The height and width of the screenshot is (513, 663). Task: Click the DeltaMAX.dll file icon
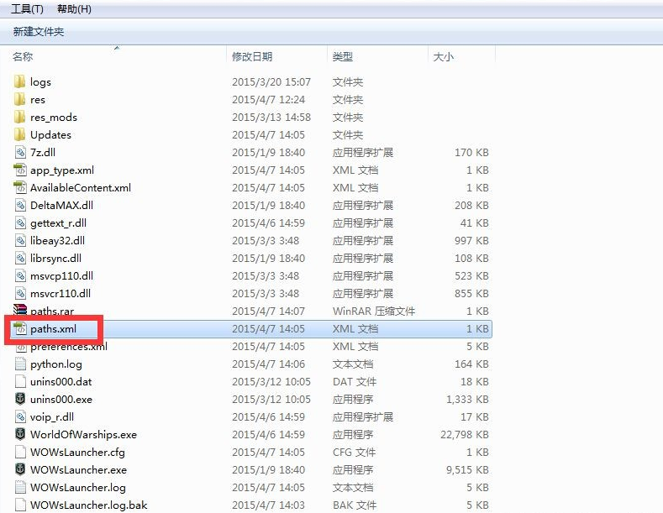point(20,206)
